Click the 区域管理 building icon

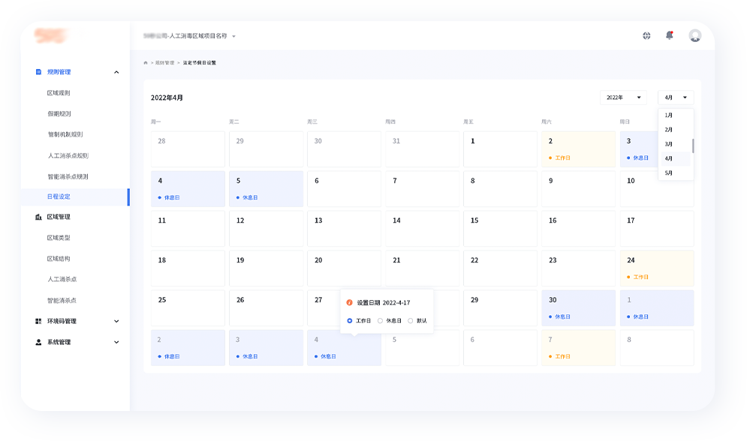(38, 217)
